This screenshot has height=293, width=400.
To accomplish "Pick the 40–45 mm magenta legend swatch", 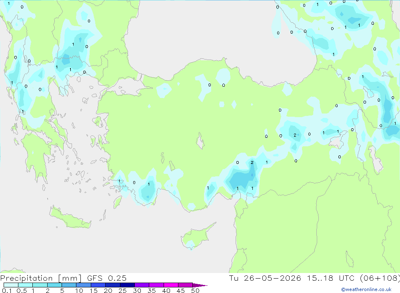I will (x=171, y=285).
